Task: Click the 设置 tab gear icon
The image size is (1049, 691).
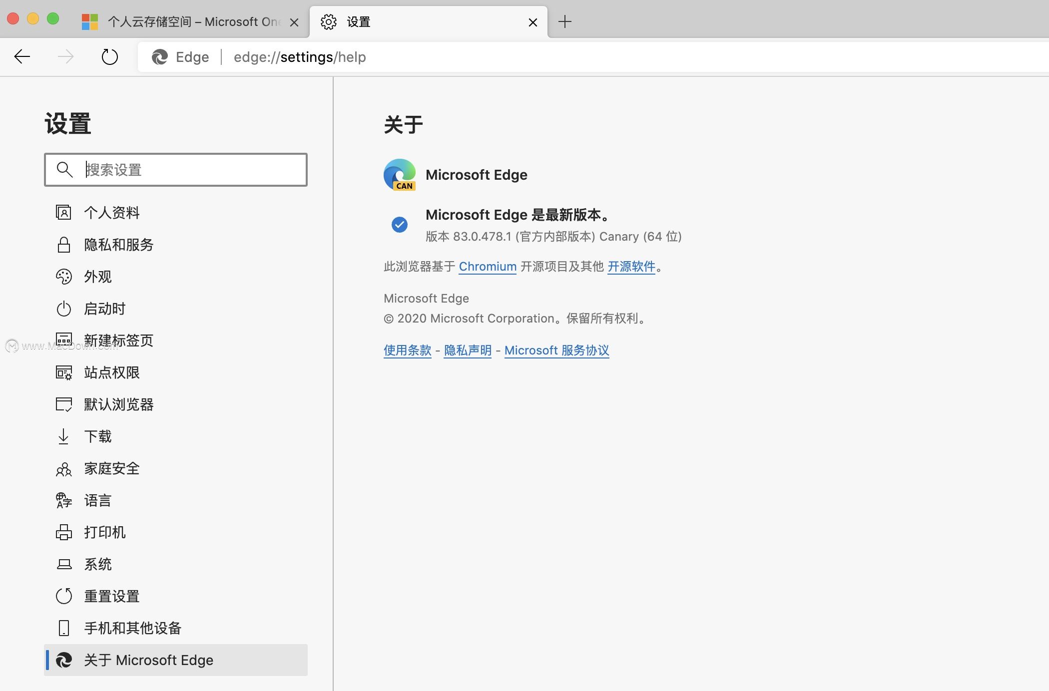Action: click(329, 22)
